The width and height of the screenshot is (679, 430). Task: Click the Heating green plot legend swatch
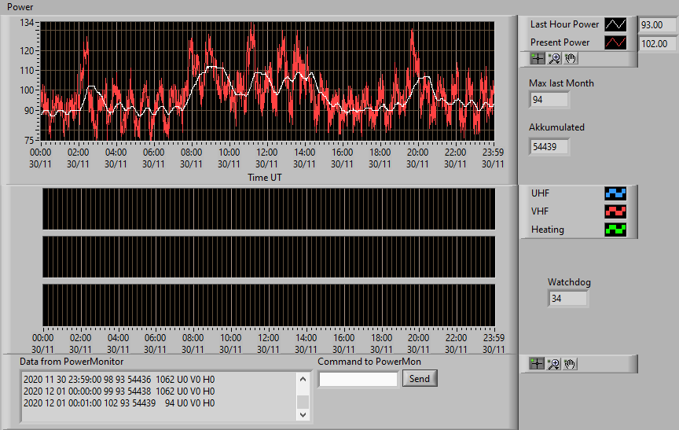tap(615, 230)
